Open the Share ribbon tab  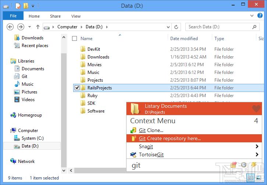[x=55, y=16]
